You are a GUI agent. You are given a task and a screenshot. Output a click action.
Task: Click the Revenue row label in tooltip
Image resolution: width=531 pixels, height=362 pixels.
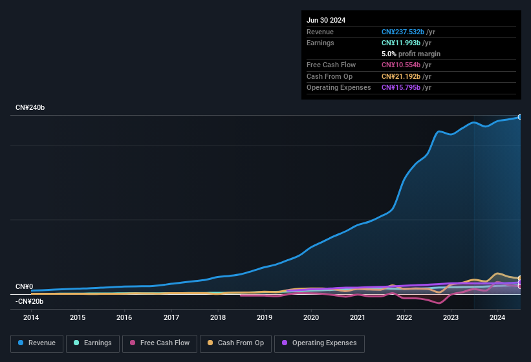pos(320,32)
